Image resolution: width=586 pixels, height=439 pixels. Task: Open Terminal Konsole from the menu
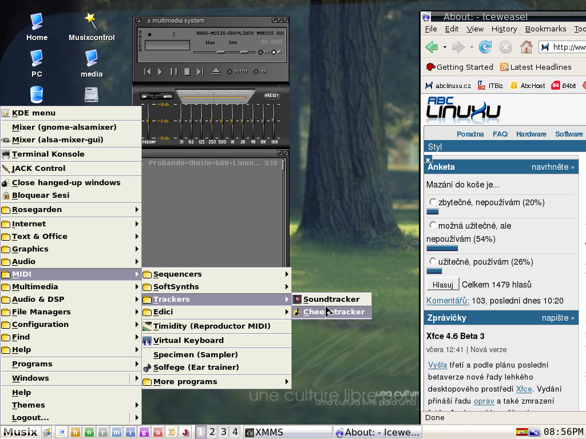(70, 154)
